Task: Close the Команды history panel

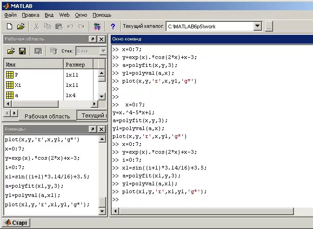Action: [x=101, y=129]
